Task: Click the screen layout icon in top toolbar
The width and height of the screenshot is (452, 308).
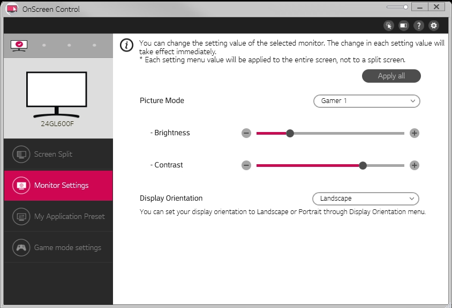Action: pyautogui.click(x=404, y=26)
